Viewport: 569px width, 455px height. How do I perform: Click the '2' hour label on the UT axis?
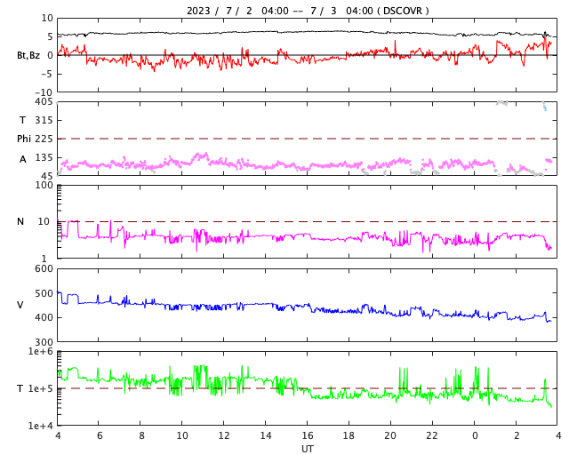[x=517, y=435]
